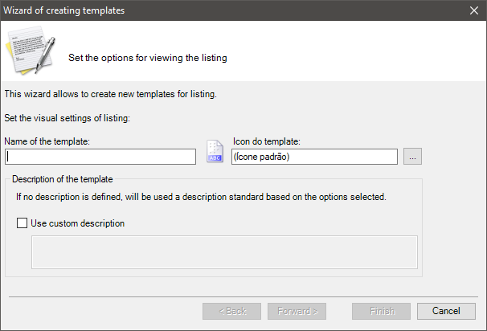487x331 pixels.
Task: Click the "Description of the template" group heading
Action: coord(63,178)
